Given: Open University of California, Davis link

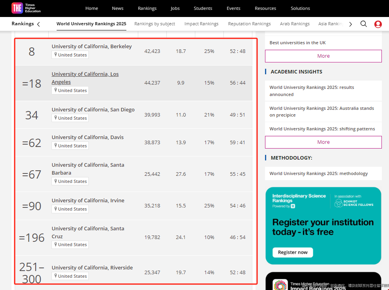Looking at the screenshot, I should point(88,137).
